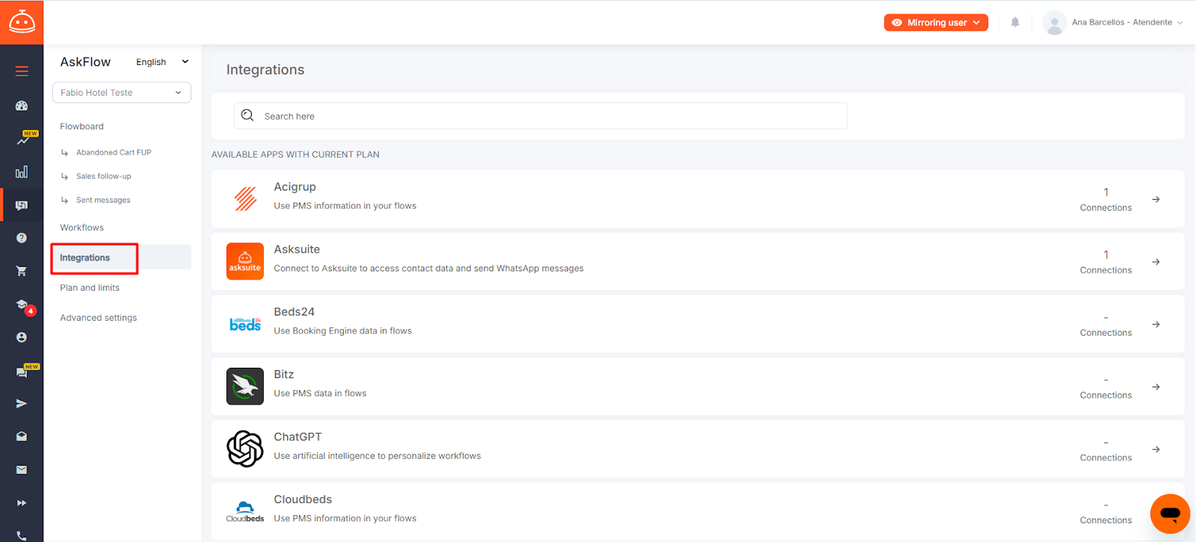This screenshot has width=1196, height=542.
Task: Open the Beds24 integration title
Action: click(295, 312)
